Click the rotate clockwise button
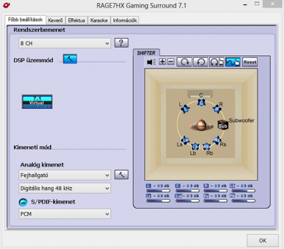 pyautogui.click(x=184, y=62)
